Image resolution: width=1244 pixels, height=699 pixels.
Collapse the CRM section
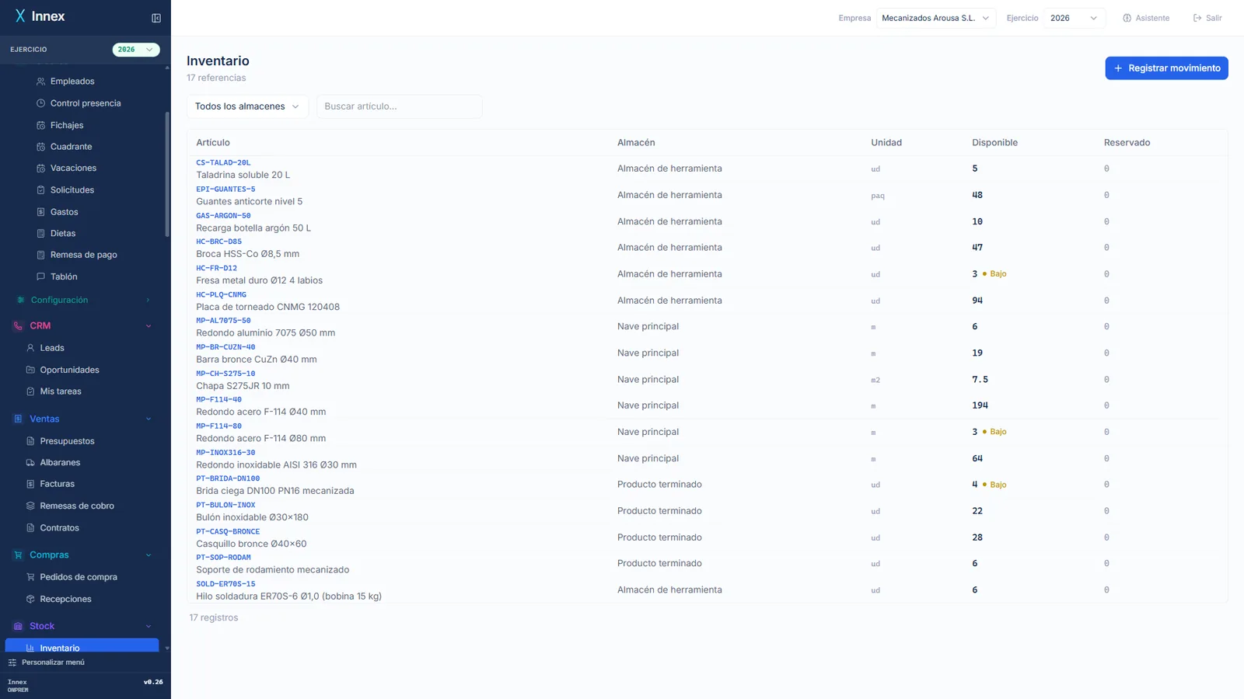[x=149, y=326]
